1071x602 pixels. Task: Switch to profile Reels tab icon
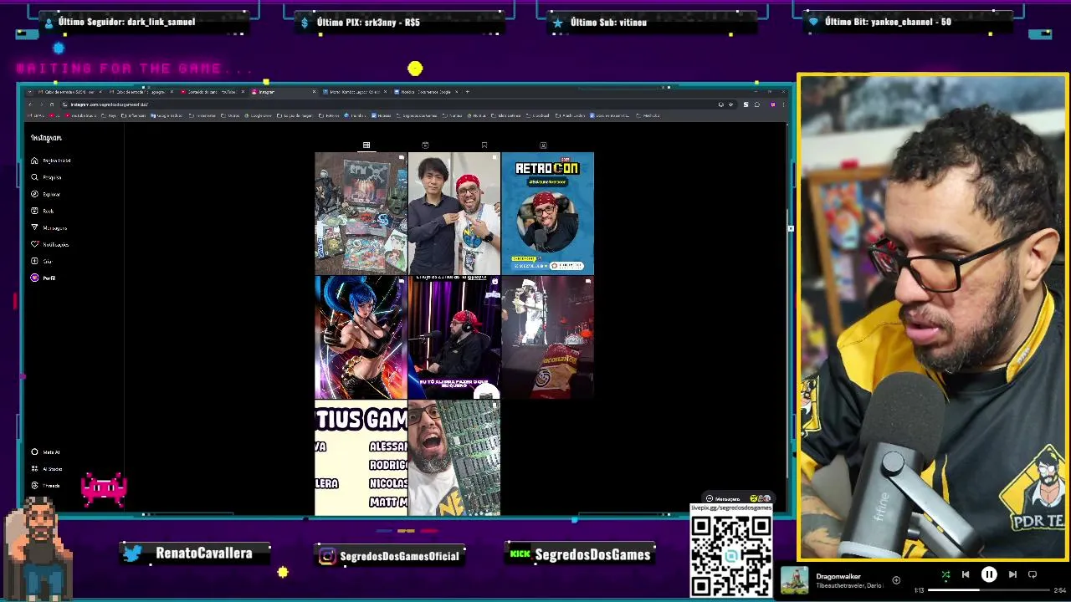tap(425, 145)
